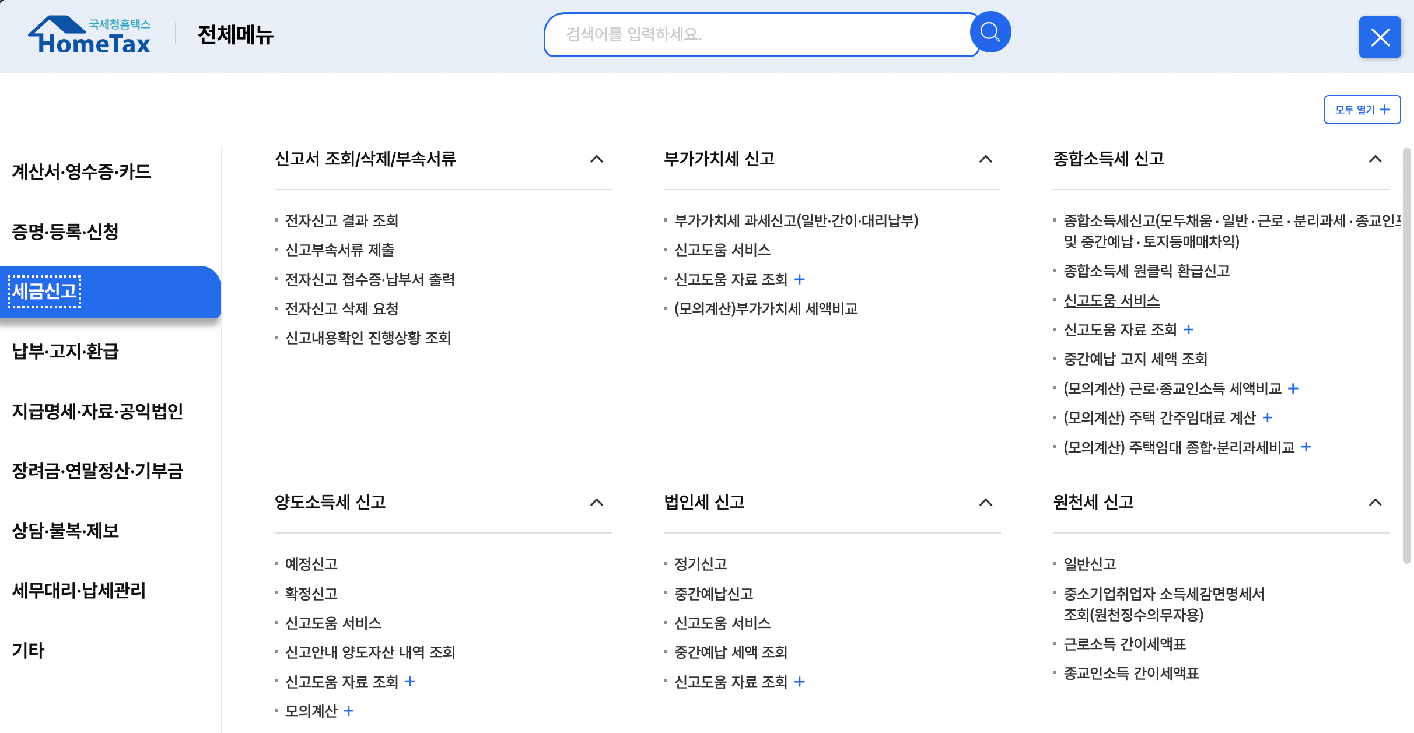1414x733 pixels.
Task: Collapse the 종합소득세 신고 section chevron
Action: (x=1375, y=159)
